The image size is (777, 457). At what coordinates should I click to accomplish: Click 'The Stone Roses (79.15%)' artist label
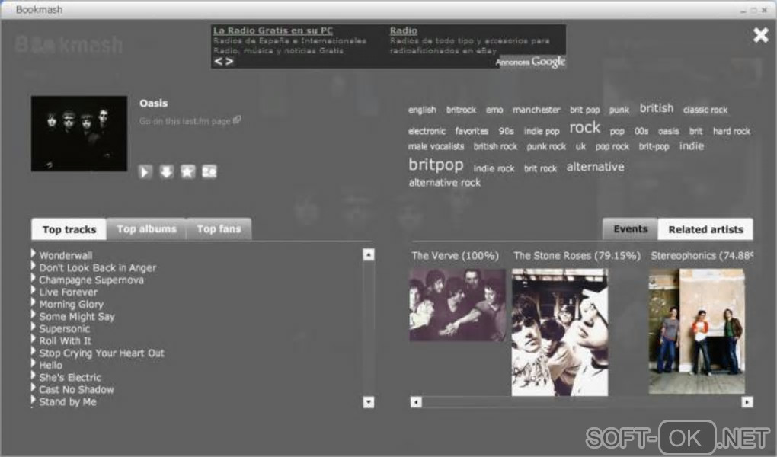pyautogui.click(x=577, y=256)
